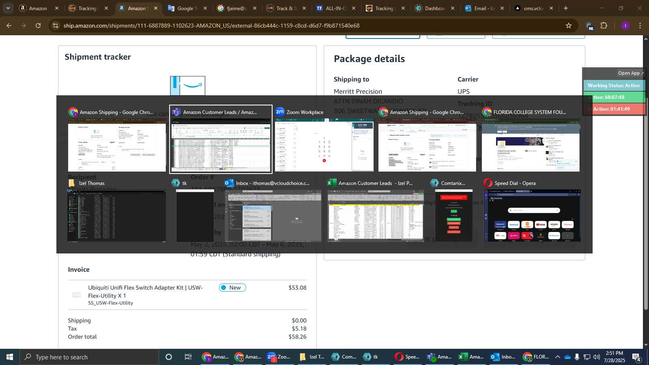Open Outlook Inbox taskbar icon

click(x=503, y=357)
